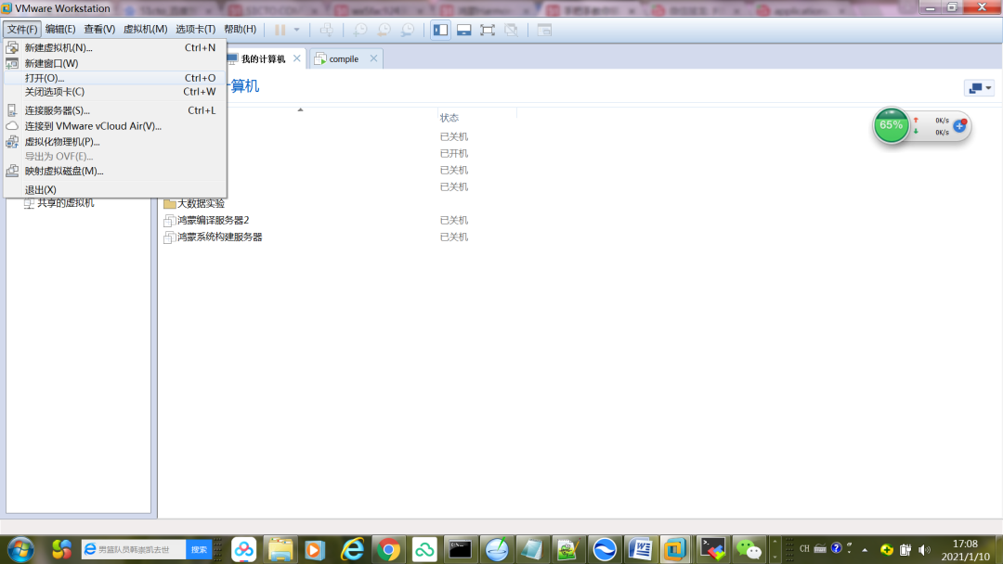The height and width of the screenshot is (564, 1003).
Task: Click the Unity mode toolbar icon
Action: (511, 30)
